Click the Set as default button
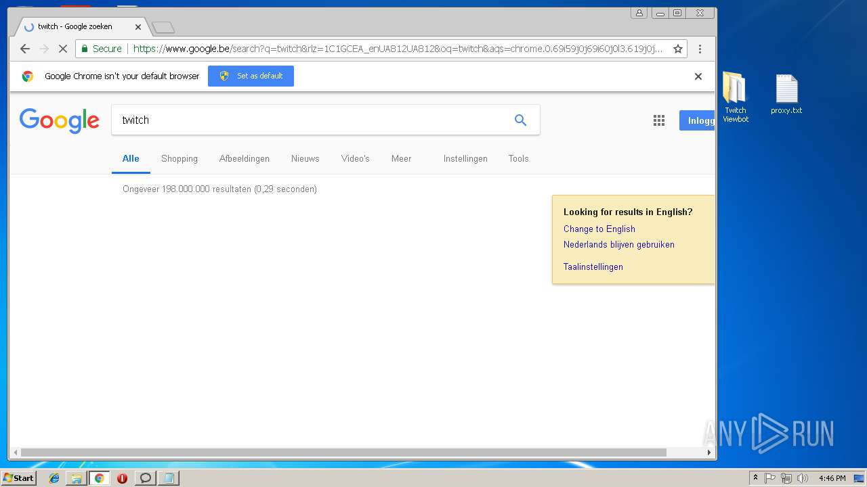The height and width of the screenshot is (487, 867). pyautogui.click(x=251, y=76)
